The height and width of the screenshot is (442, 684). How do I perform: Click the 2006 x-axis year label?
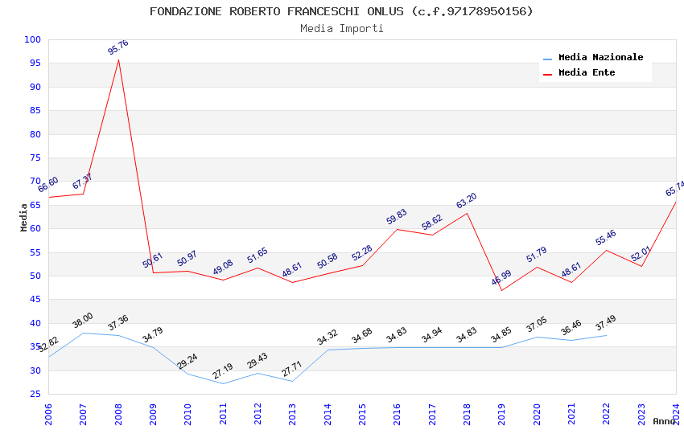[48, 414]
